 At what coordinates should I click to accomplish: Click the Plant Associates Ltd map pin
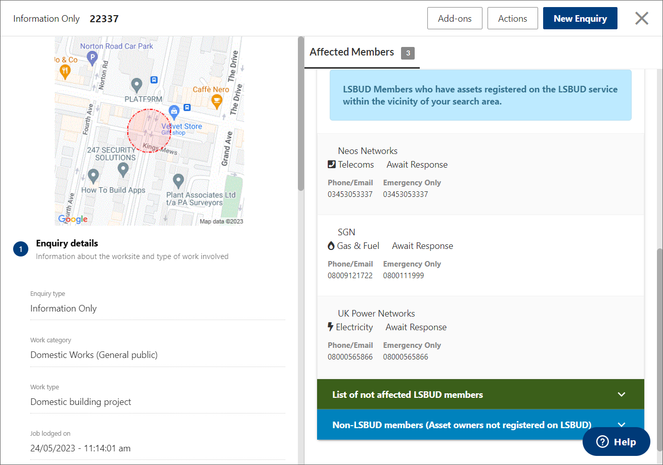coord(178,180)
